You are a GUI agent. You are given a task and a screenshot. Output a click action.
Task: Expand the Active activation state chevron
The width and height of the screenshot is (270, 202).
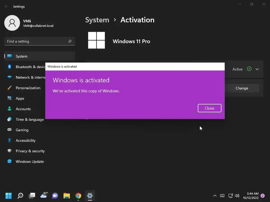(x=257, y=69)
